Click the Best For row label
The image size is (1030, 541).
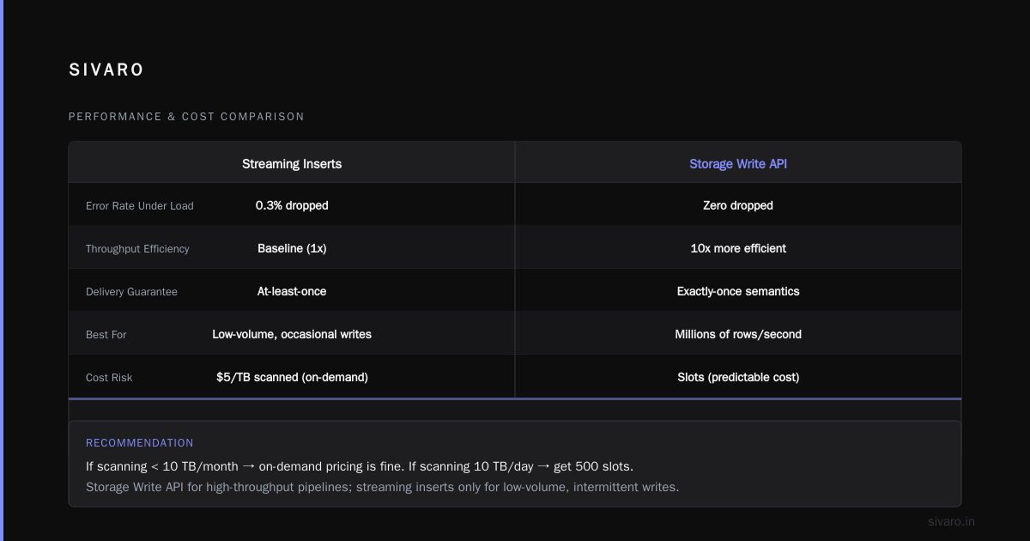click(x=106, y=335)
